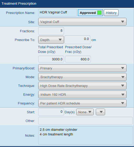Open the blank dropdown after None

pyautogui.click(x=100, y=112)
